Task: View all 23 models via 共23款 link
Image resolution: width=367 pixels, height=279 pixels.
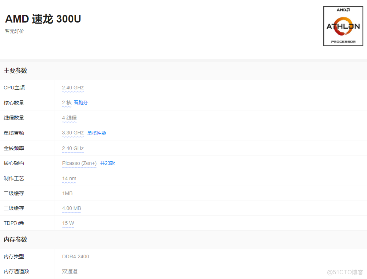Action: click(108, 163)
